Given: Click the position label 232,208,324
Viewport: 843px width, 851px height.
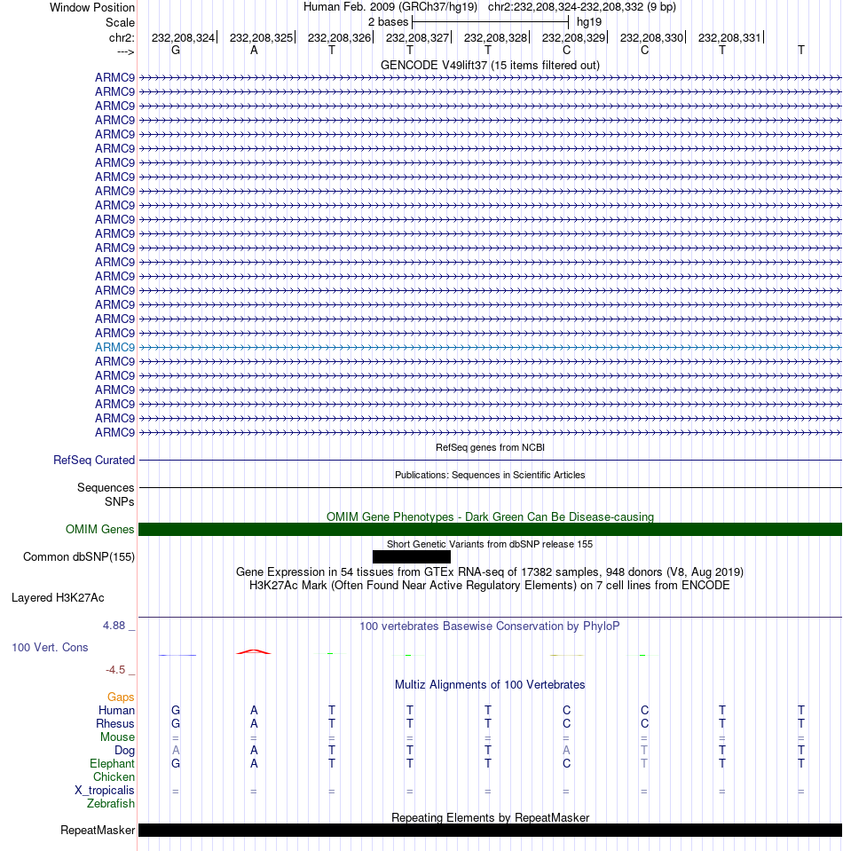Looking at the screenshot, I should 183,38.
